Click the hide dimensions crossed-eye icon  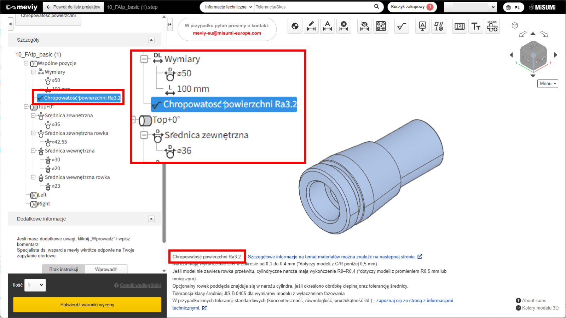[x=364, y=26]
